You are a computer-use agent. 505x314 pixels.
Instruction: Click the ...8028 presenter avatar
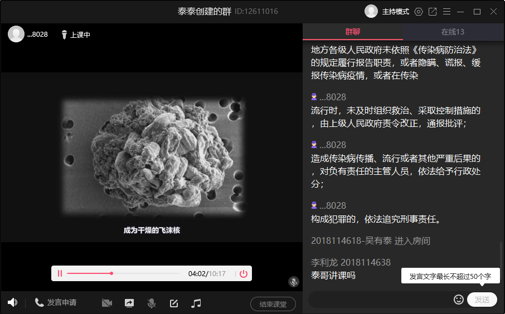point(16,34)
